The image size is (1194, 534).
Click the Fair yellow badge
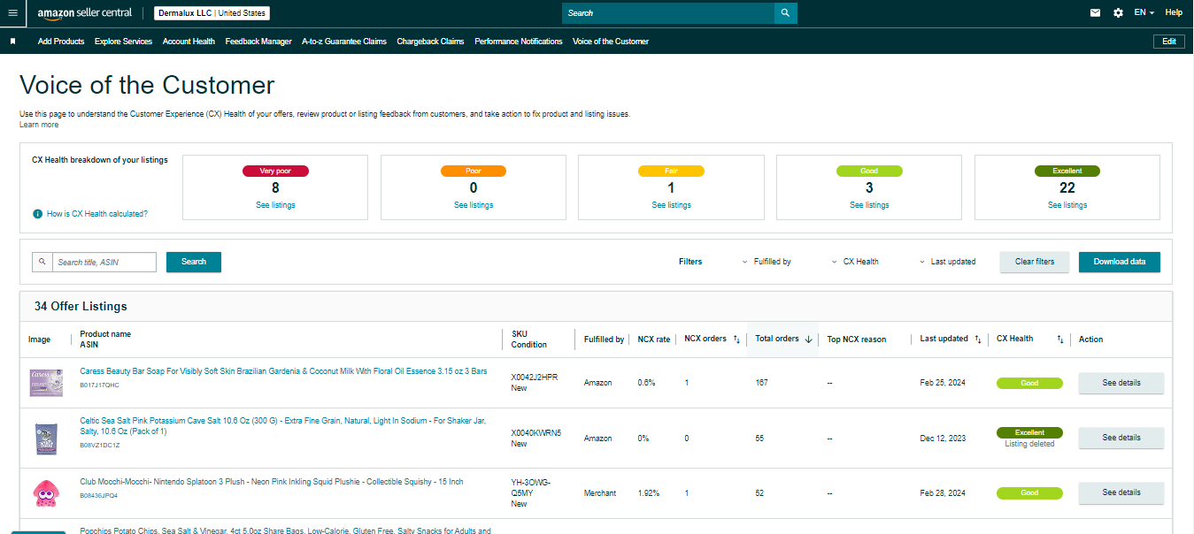coord(672,171)
